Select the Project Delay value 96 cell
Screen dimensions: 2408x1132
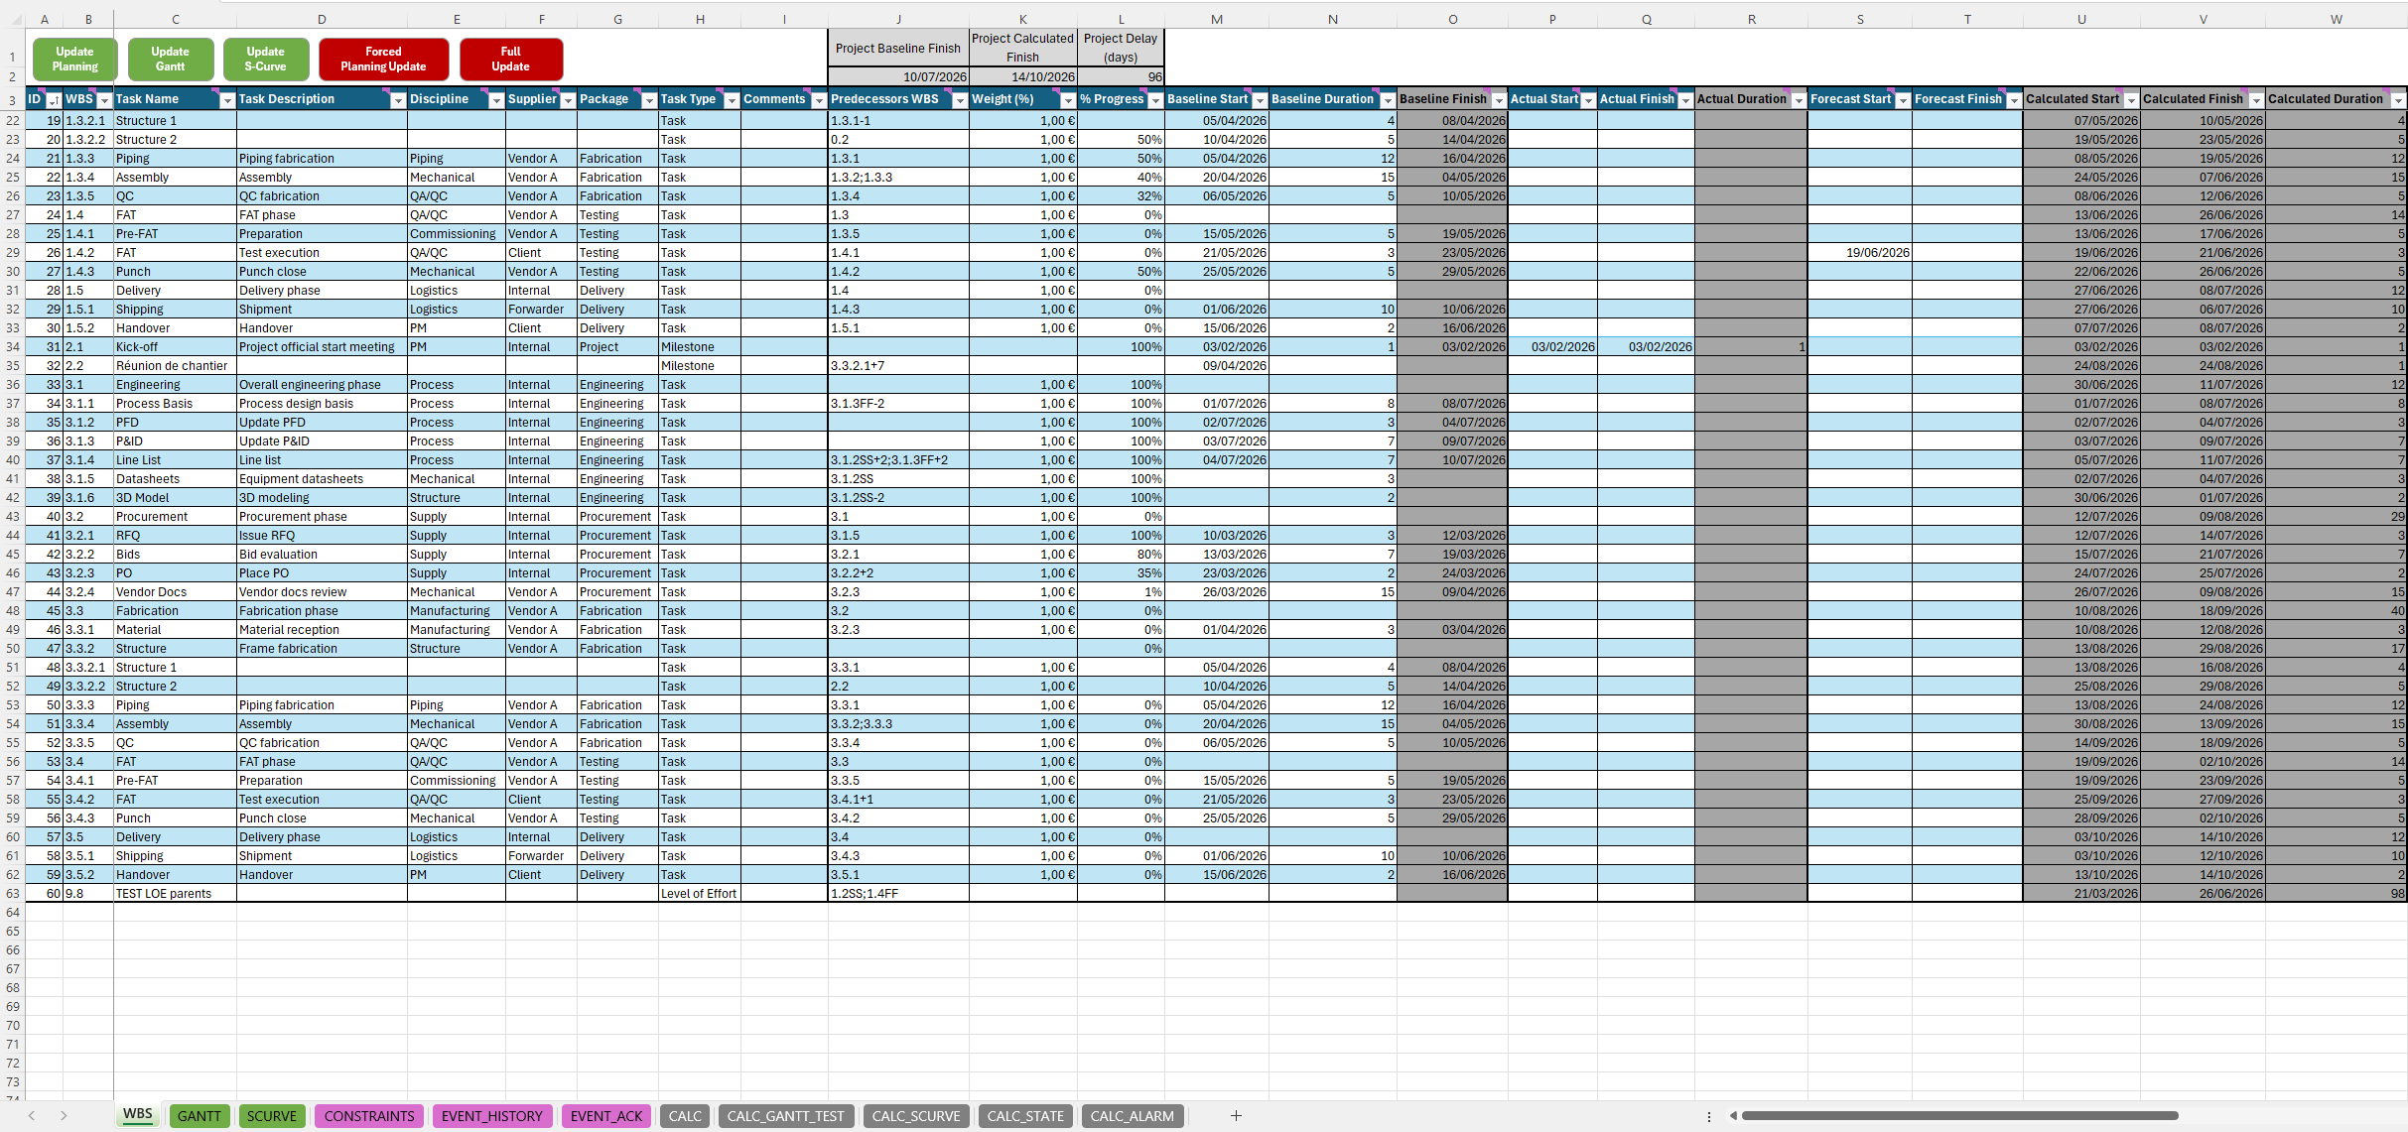click(x=1121, y=76)
